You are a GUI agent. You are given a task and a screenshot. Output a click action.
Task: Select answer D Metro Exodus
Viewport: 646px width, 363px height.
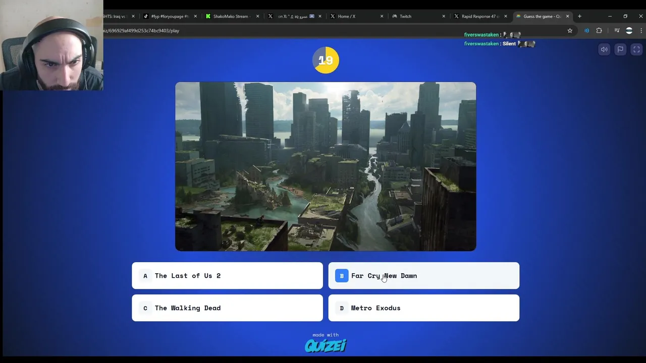click(423, 308)
